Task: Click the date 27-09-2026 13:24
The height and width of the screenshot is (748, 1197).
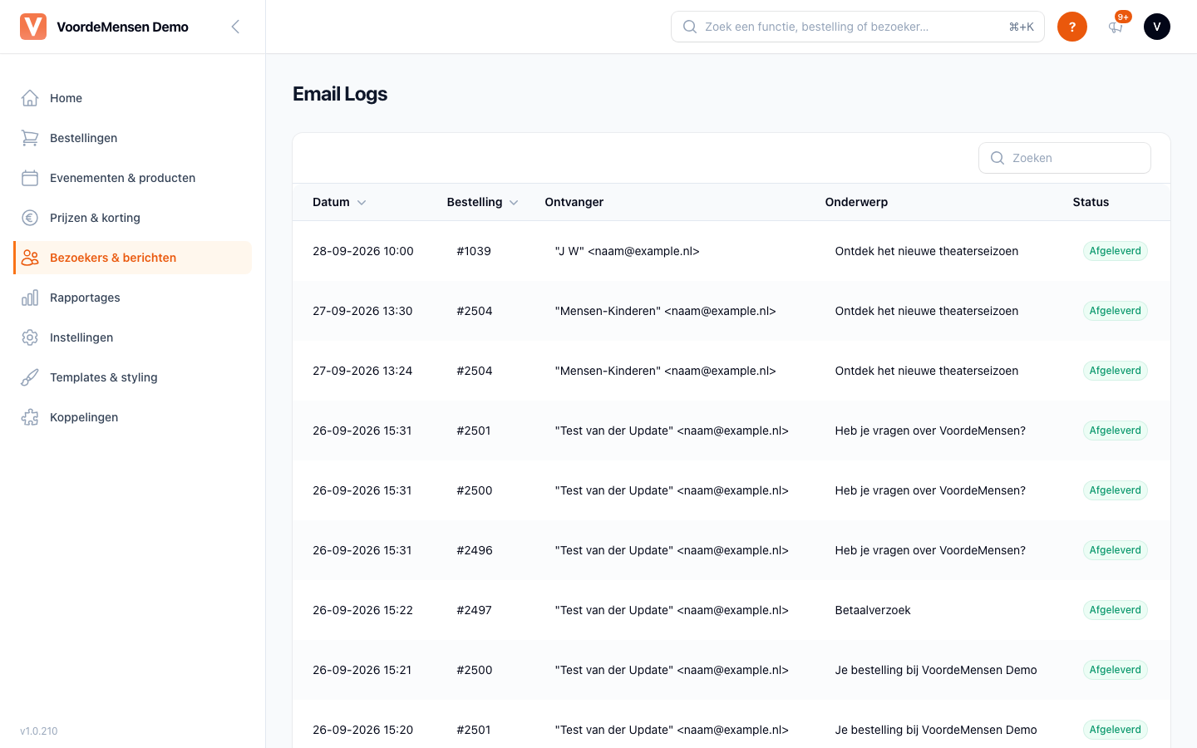Action: click(362, 371)
